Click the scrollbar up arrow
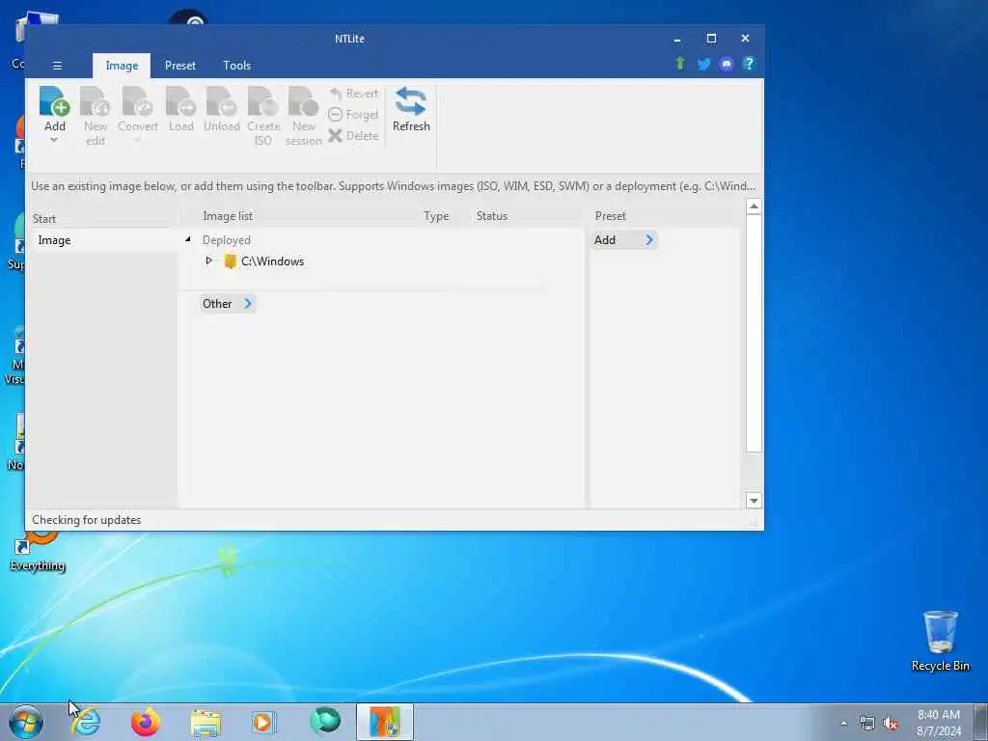The height and width of the screenshot is (741, 988). click(754, 206)
